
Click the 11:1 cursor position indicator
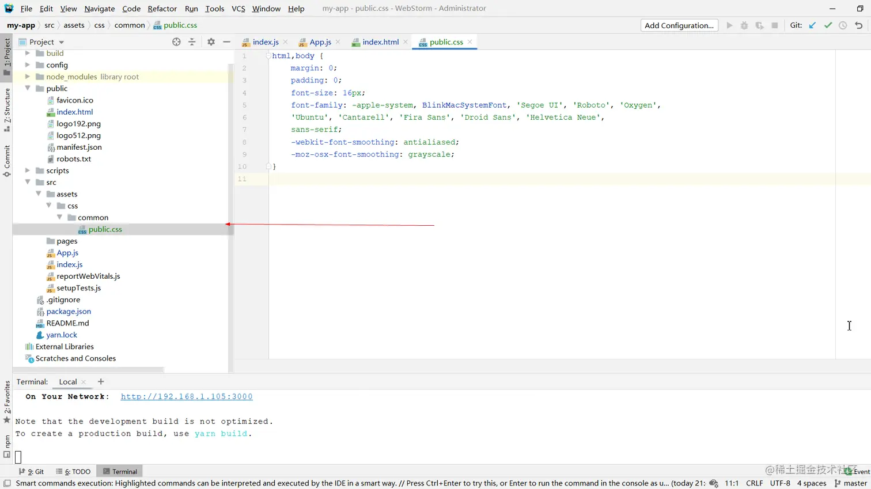732,483
